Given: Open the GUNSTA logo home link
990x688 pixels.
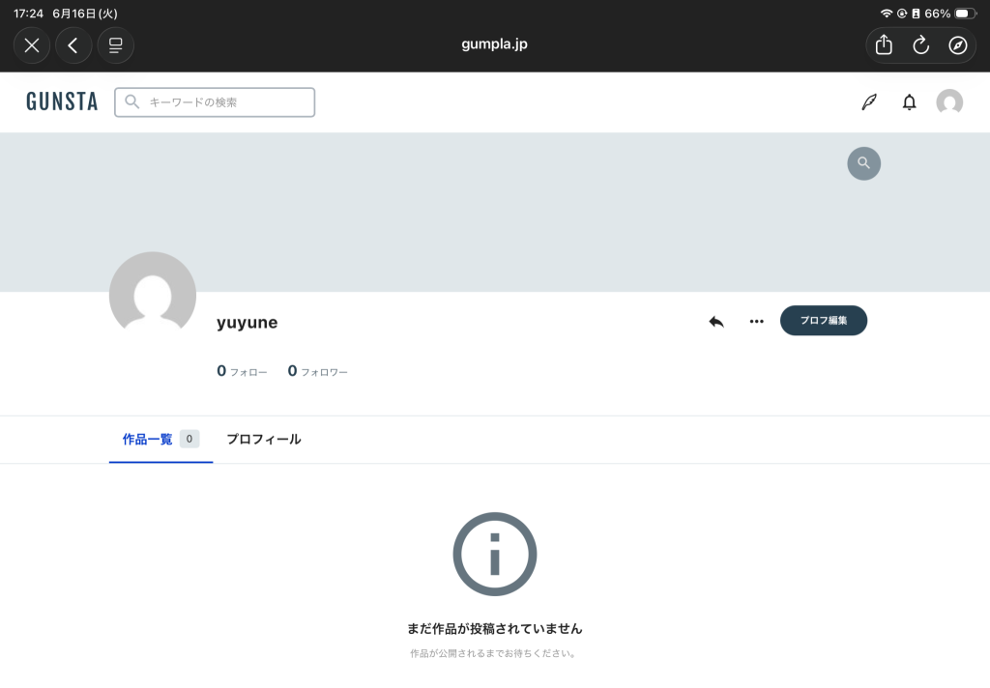Looking at the screenshot, I should coord(62,101).
